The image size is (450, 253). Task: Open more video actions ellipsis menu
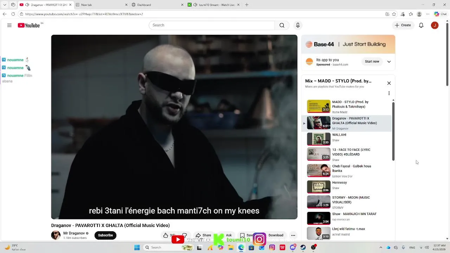point(293,235)
